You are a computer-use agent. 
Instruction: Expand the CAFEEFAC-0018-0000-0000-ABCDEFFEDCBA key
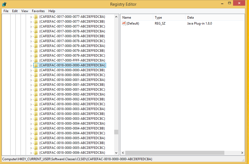[31, 65]
